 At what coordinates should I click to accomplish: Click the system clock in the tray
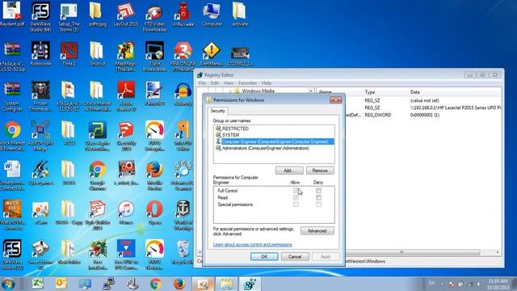click(x=498, y=284)
